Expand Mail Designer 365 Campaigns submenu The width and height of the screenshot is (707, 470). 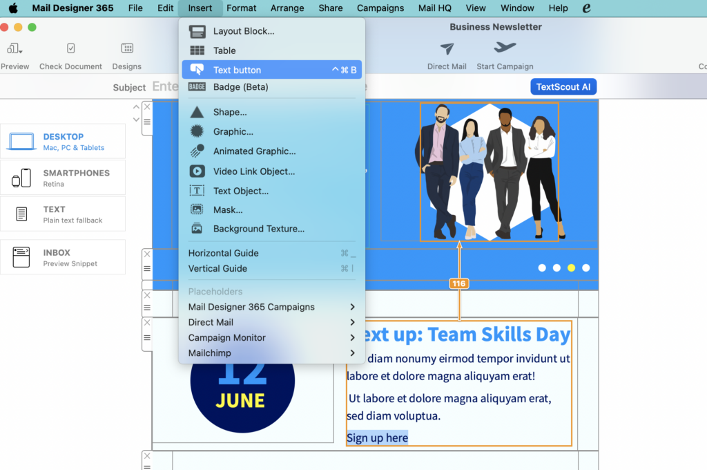point(353,307)
